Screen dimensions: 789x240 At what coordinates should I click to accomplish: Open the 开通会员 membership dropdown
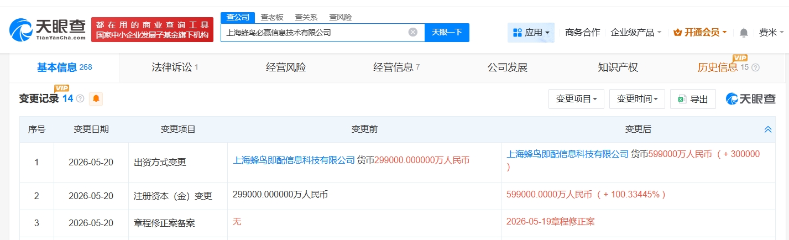click(x=700, y=32)
